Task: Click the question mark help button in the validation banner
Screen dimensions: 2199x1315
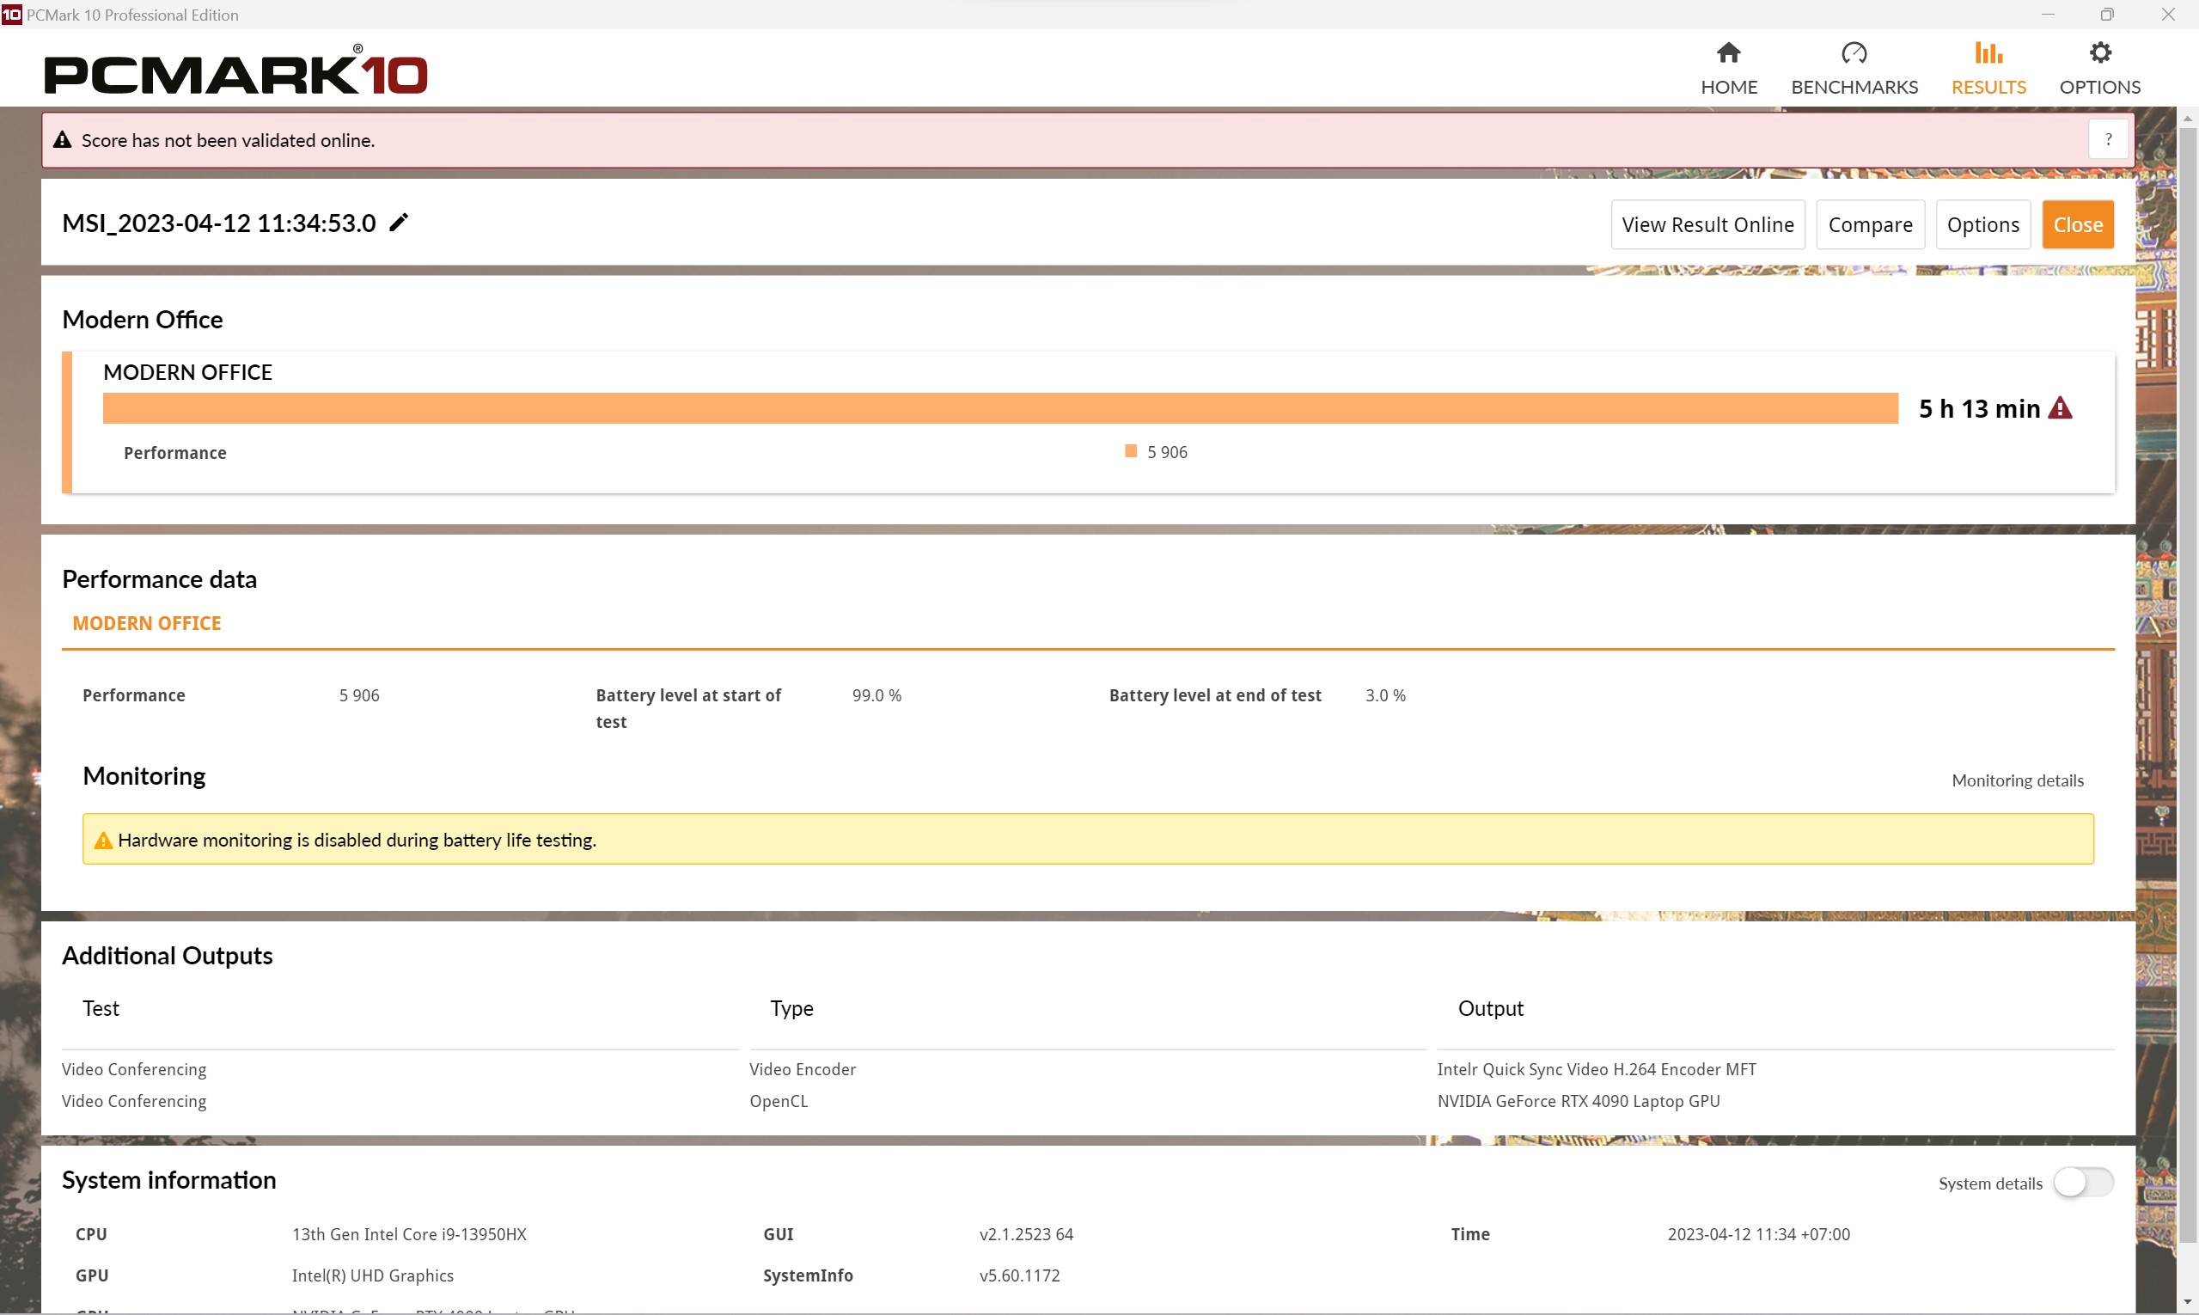Action: coord(2108,139)
